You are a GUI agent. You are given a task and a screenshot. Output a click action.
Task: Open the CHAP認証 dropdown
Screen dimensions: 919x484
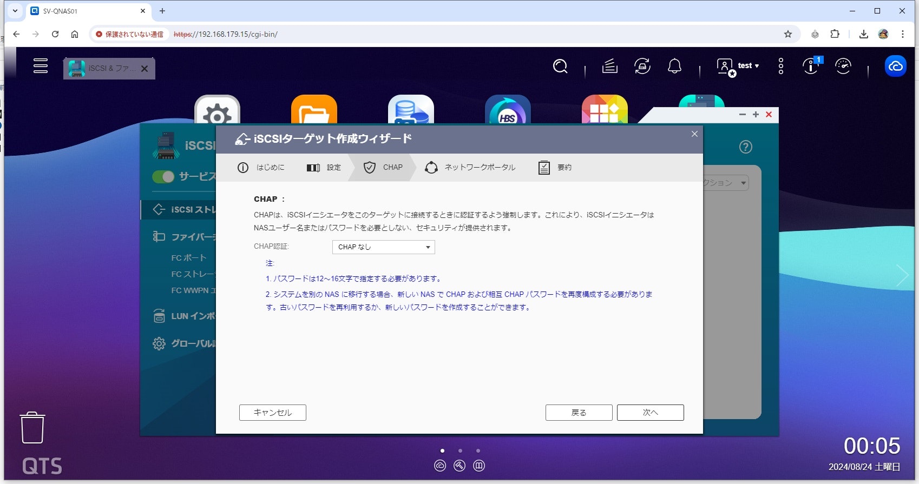383,247
